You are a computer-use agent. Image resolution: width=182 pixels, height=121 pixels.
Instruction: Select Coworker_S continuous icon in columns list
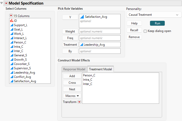click(x=12, y=64)
